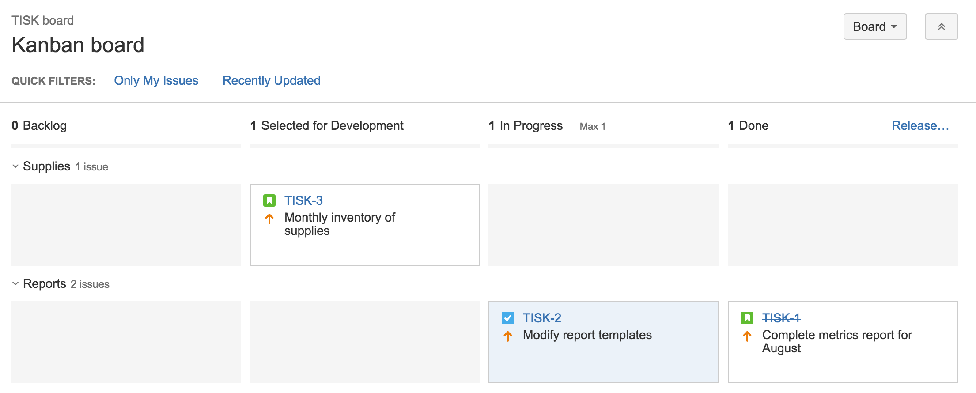Screen dimensions: 976x393
Task: Open issue link TISK-1
Action: coord(781,317)
